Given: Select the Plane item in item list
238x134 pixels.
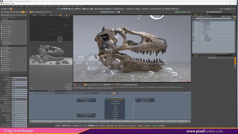Looking at the screenshot, I should click(x=205, y=27).
